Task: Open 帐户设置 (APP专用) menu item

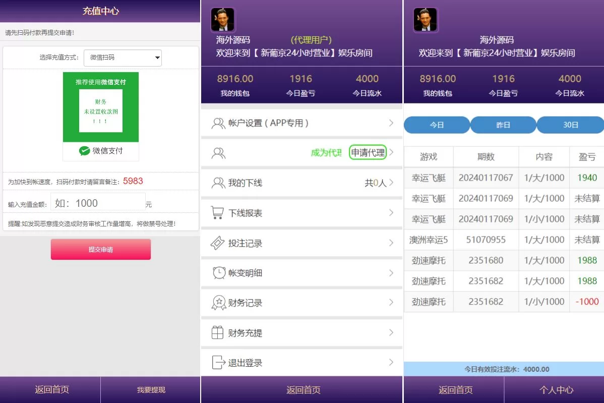Action: 301,123
